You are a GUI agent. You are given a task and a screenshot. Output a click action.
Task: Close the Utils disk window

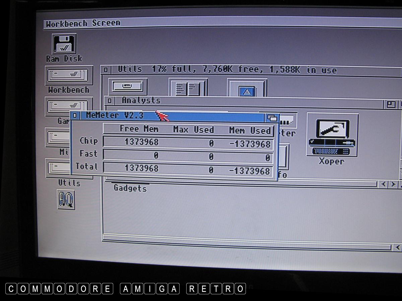tap(106, 70)
